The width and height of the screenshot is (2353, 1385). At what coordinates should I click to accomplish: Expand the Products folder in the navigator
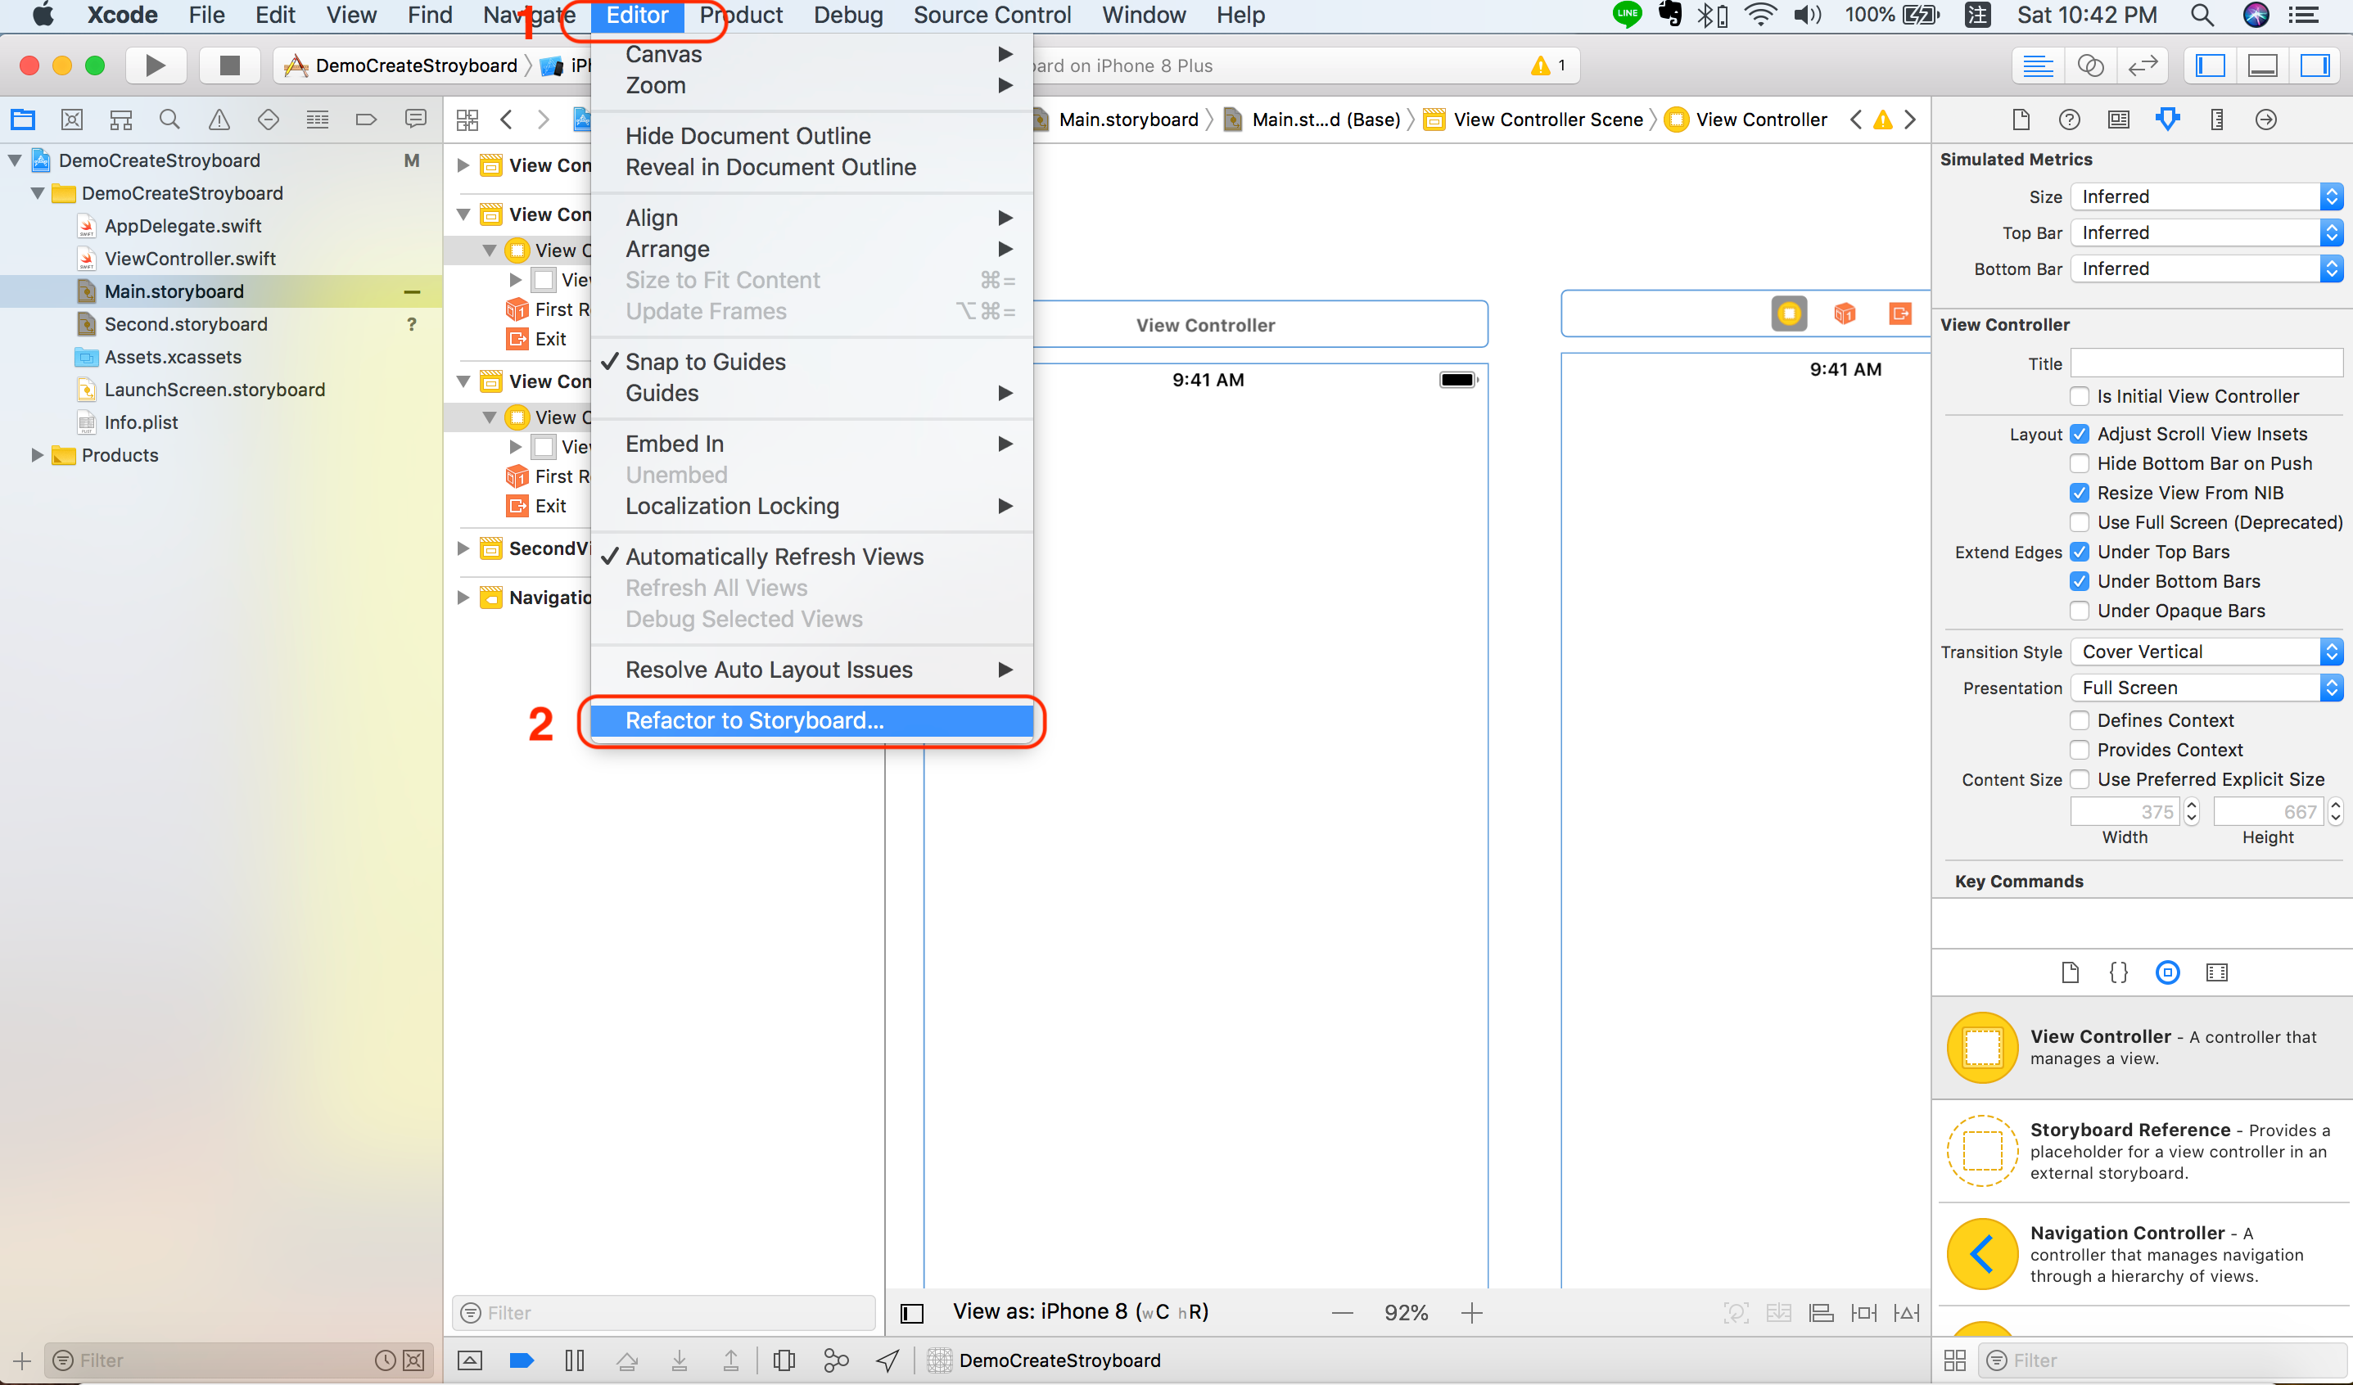point(38,454)
